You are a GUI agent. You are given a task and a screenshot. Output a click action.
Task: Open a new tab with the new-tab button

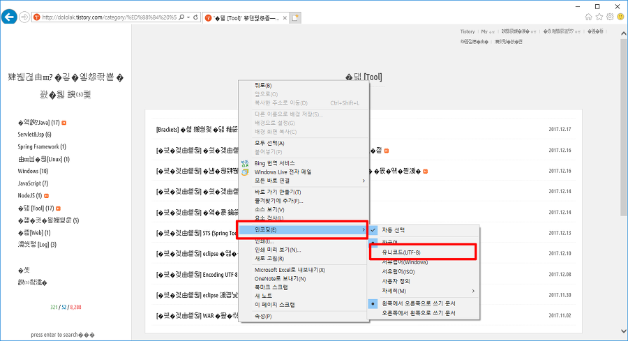tap(295, 18)
